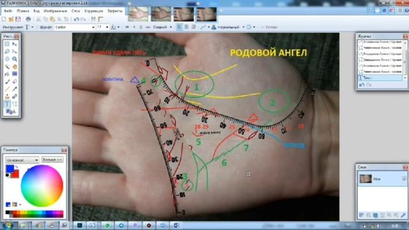Open the Слои menu
The image size is (409, 230).
tap(75, 11)
